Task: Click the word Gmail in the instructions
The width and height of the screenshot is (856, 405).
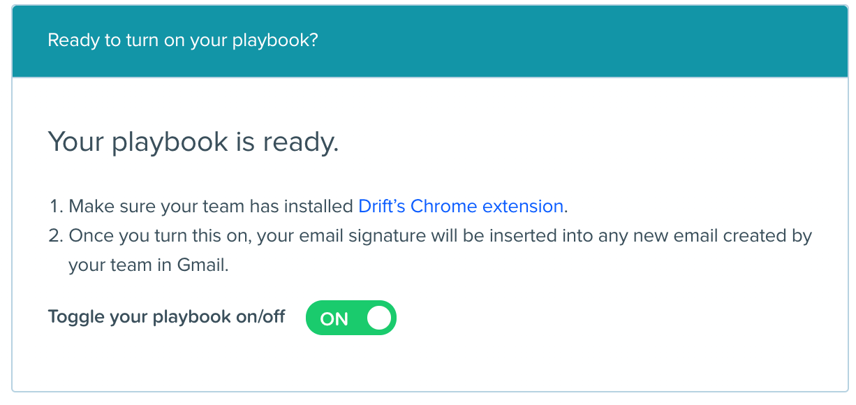Action: point(201,265)
